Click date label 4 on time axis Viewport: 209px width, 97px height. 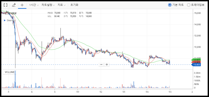[x=9, y=92]
